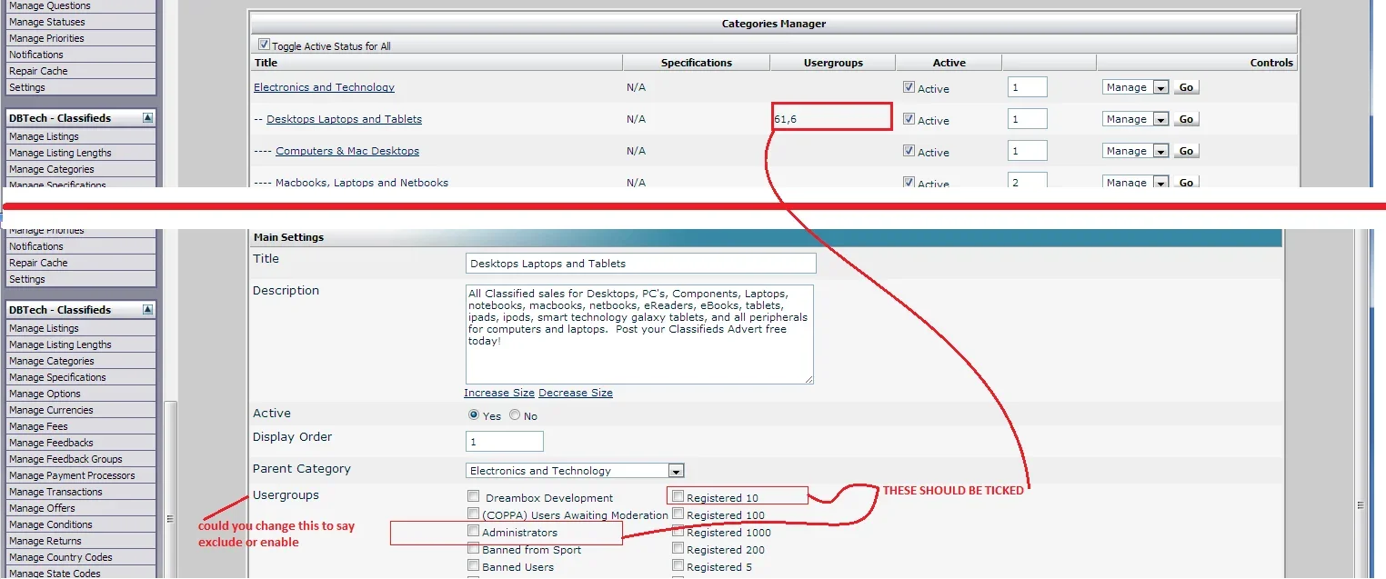Open Manage State Codes in the sidebar
1386x579 pixels.
click(55, 573)
